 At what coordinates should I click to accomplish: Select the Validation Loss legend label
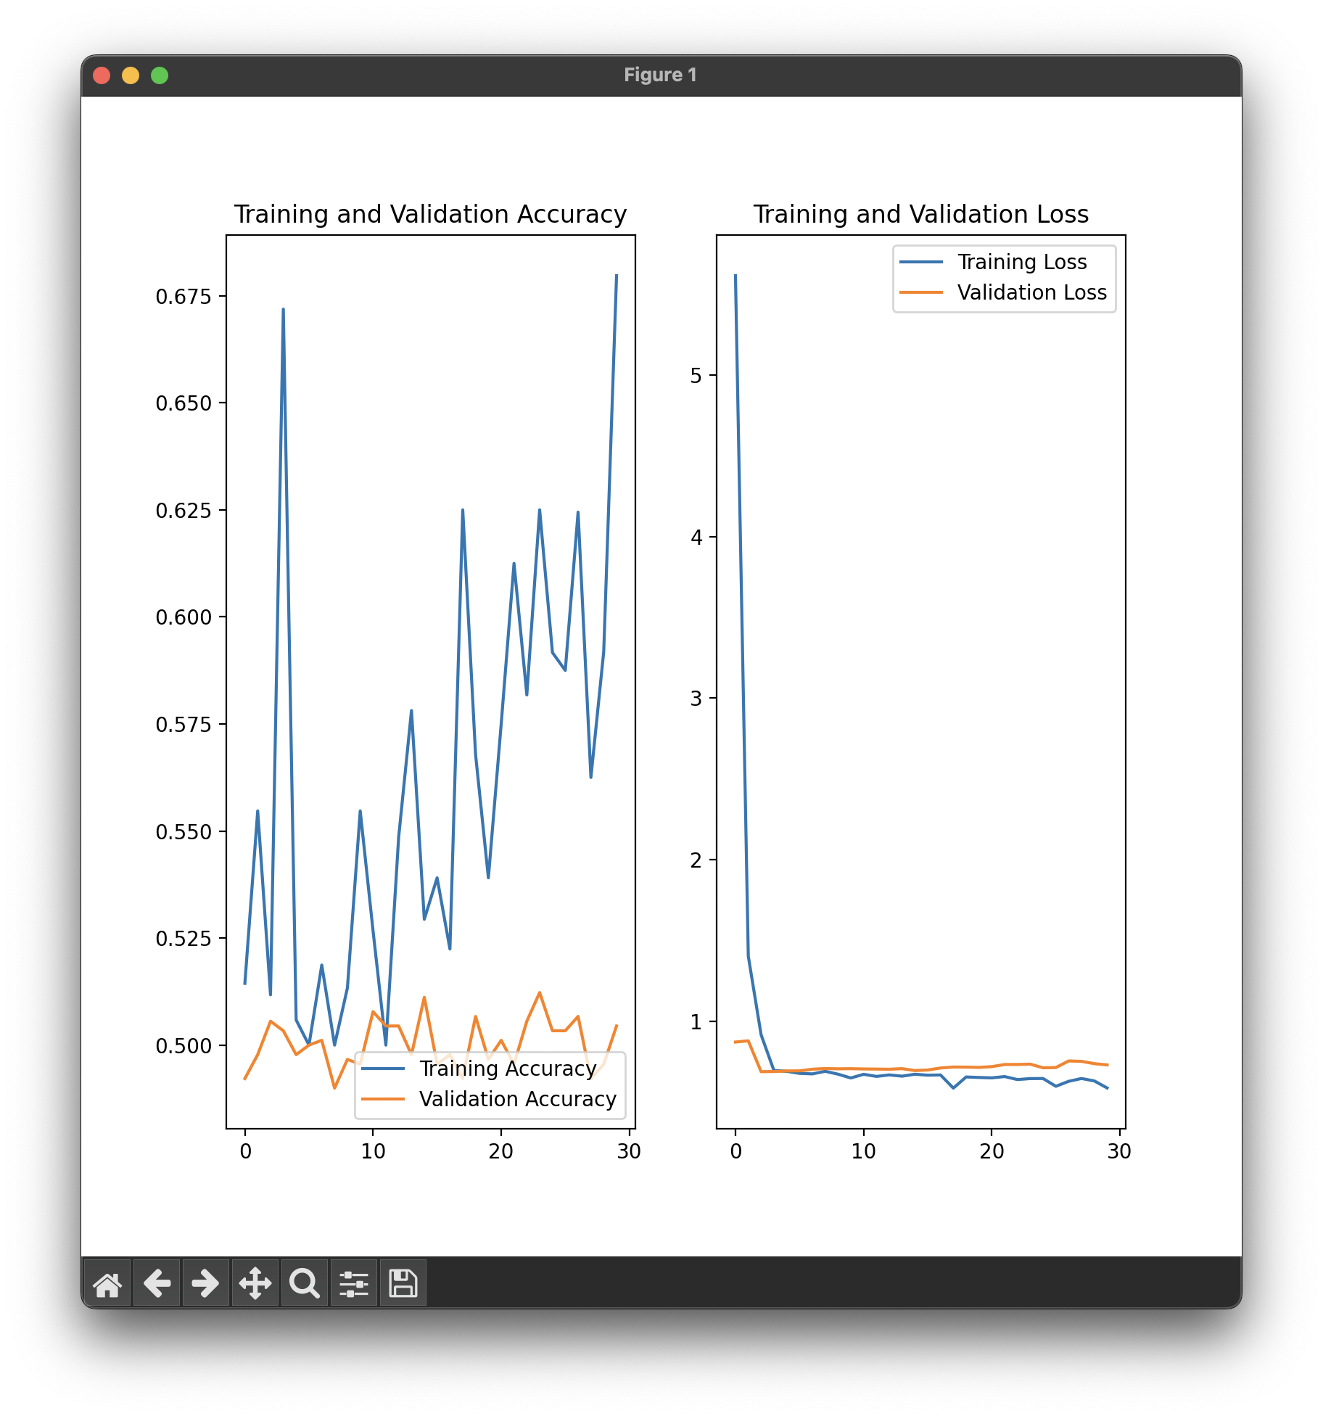(x=1031, y=292)
